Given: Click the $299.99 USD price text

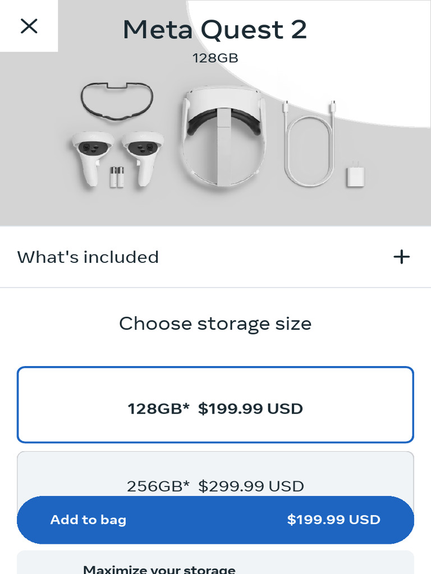Looking at the screenshot, I should (251, 486).
